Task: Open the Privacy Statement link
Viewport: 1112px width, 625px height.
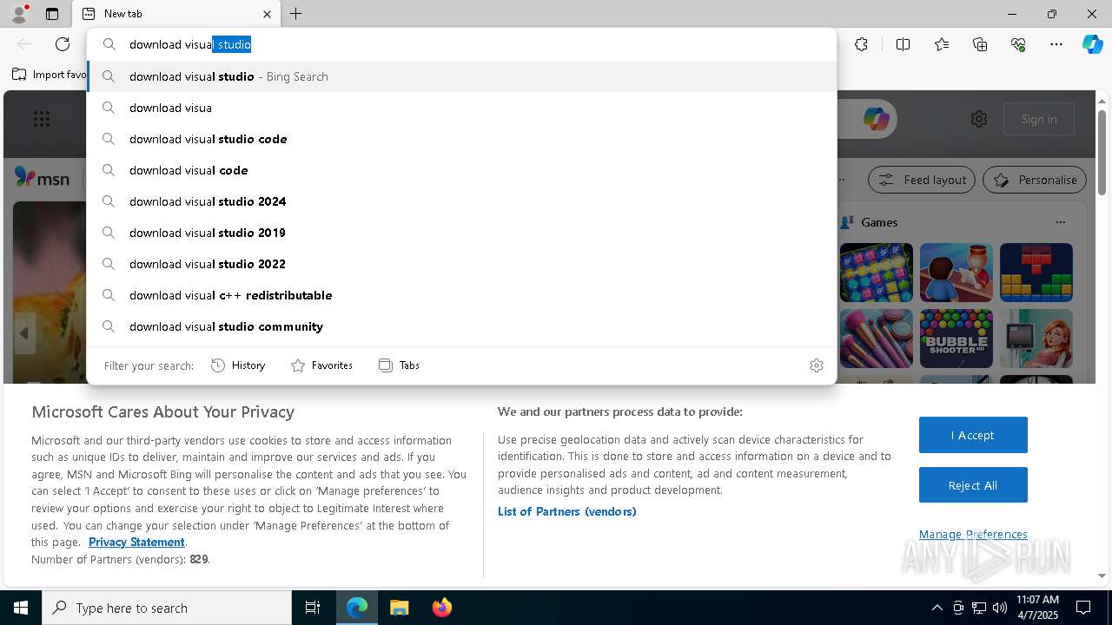Action: (x=136, y=542)
